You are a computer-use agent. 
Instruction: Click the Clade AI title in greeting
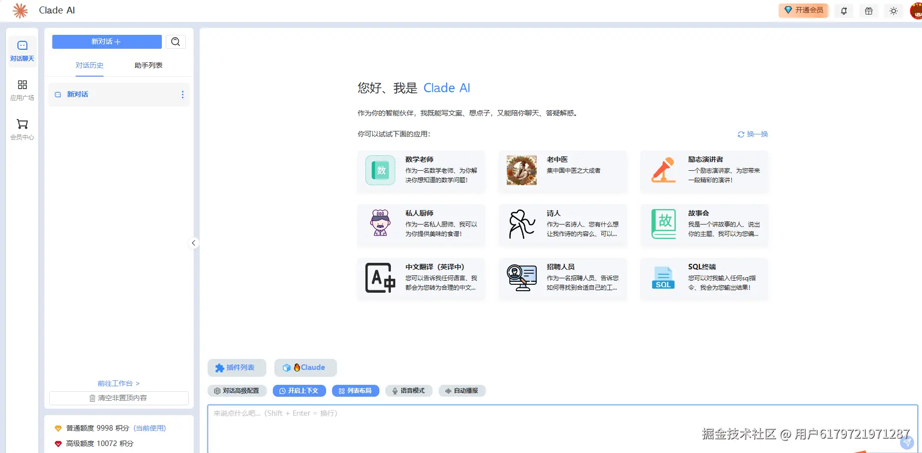(x=447, y=88)
